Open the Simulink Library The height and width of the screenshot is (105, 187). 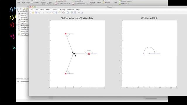click(x=92, y=3)
